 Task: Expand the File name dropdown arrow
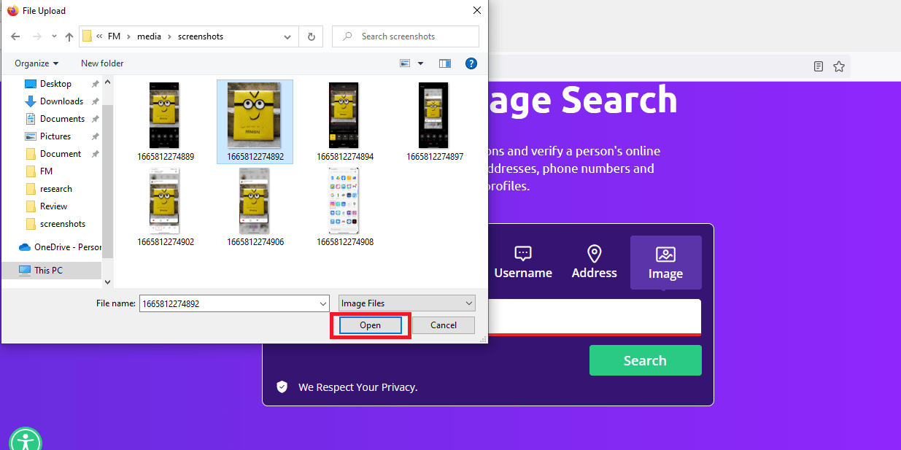[x=323, y=303]
